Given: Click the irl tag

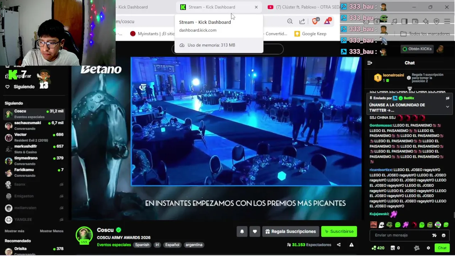Looking at the screenshot, I should tap(157, 245).
